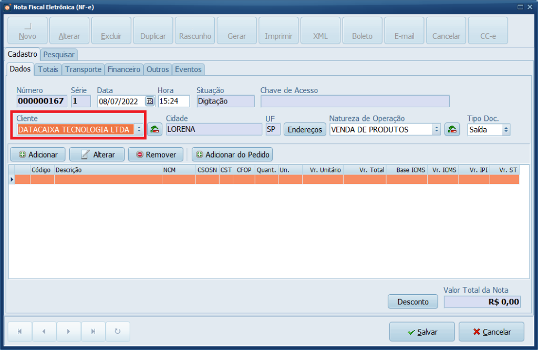The image size is (538, 350).
Task: Open the Transporte tab
Action: click(83, 69)
